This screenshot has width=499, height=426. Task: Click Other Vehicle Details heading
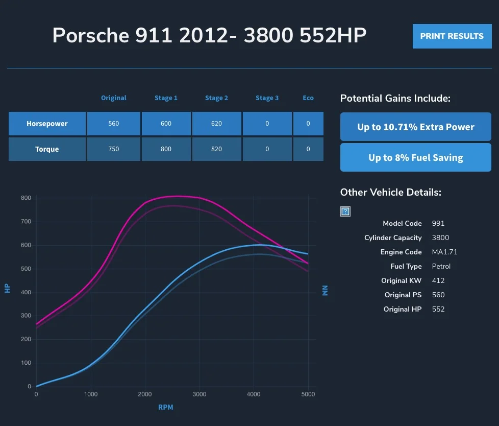[391, 192]
